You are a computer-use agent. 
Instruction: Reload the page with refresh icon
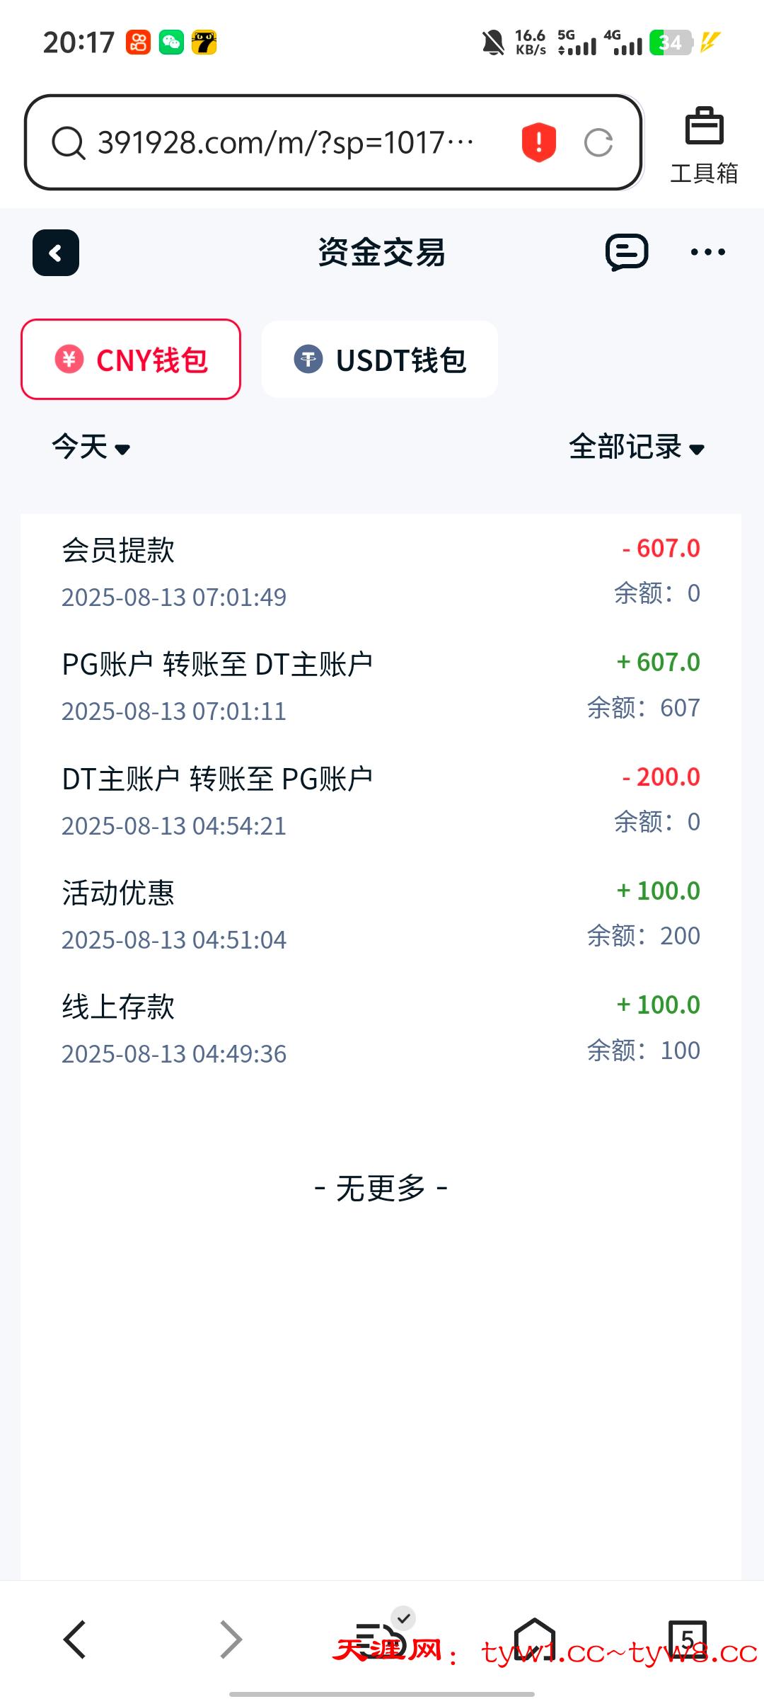[598, 142]
